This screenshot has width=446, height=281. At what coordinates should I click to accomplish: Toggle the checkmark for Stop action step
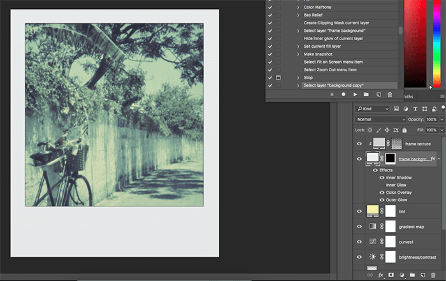click(x=270, y=77)
